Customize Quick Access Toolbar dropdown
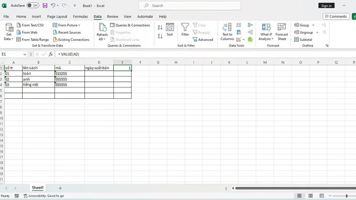Viewport: 356px width, 200px height. (74, 5)
